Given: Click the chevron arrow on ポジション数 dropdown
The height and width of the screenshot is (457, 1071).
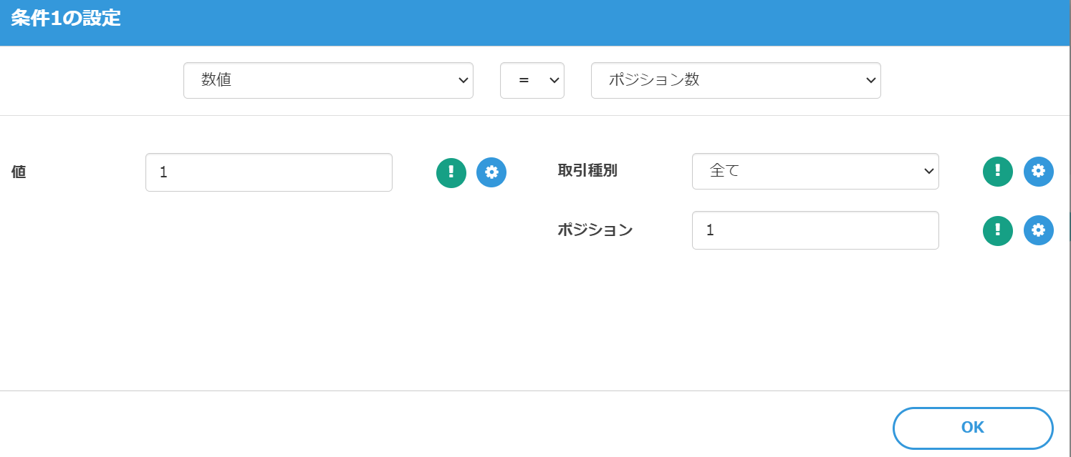Looking at the screenshot, I should pyautogui.click(x=870, y=80).
